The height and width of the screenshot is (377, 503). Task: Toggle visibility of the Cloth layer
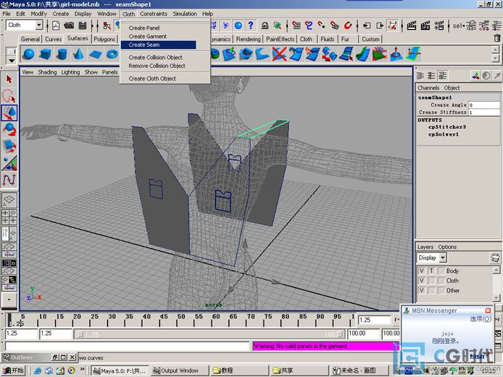422,280
